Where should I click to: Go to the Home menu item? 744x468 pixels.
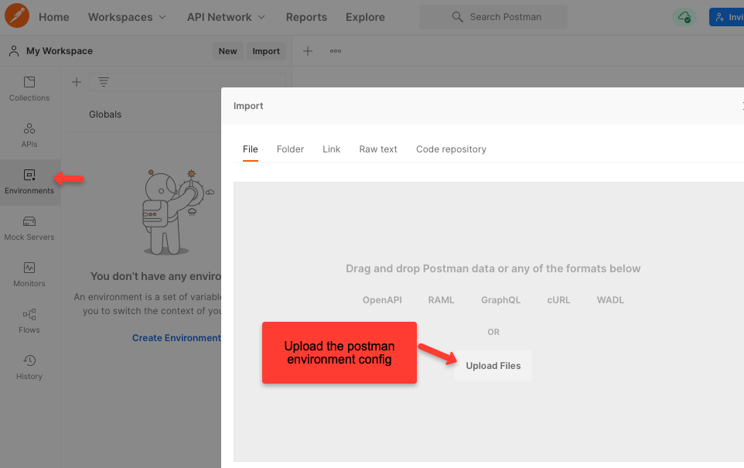(54, 17)
